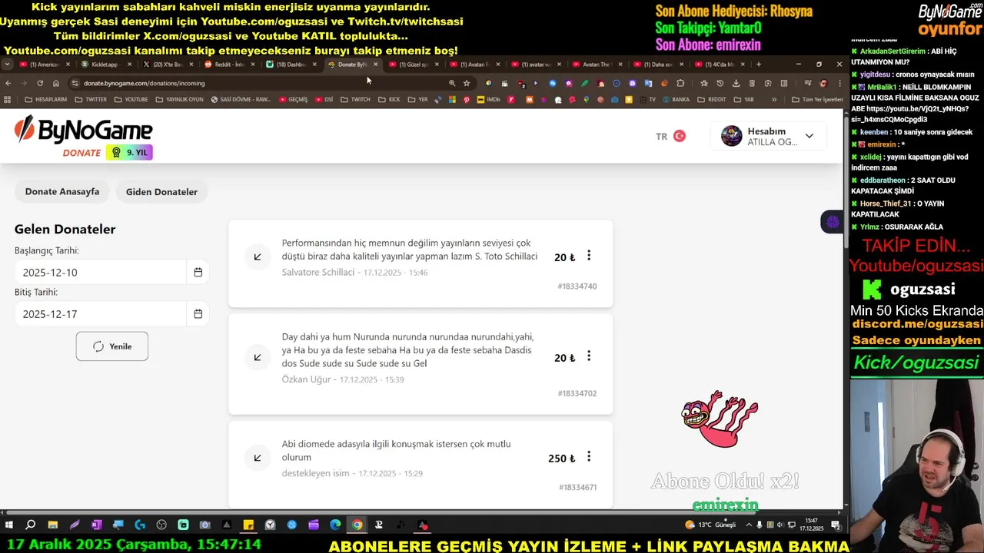Open the Pinterest bookmark icon

coord(466,99)
